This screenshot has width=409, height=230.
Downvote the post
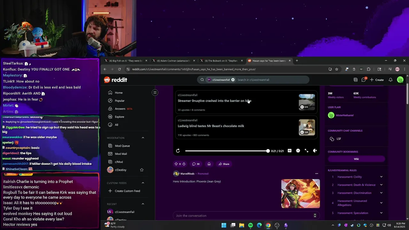(x=184, y=164)
